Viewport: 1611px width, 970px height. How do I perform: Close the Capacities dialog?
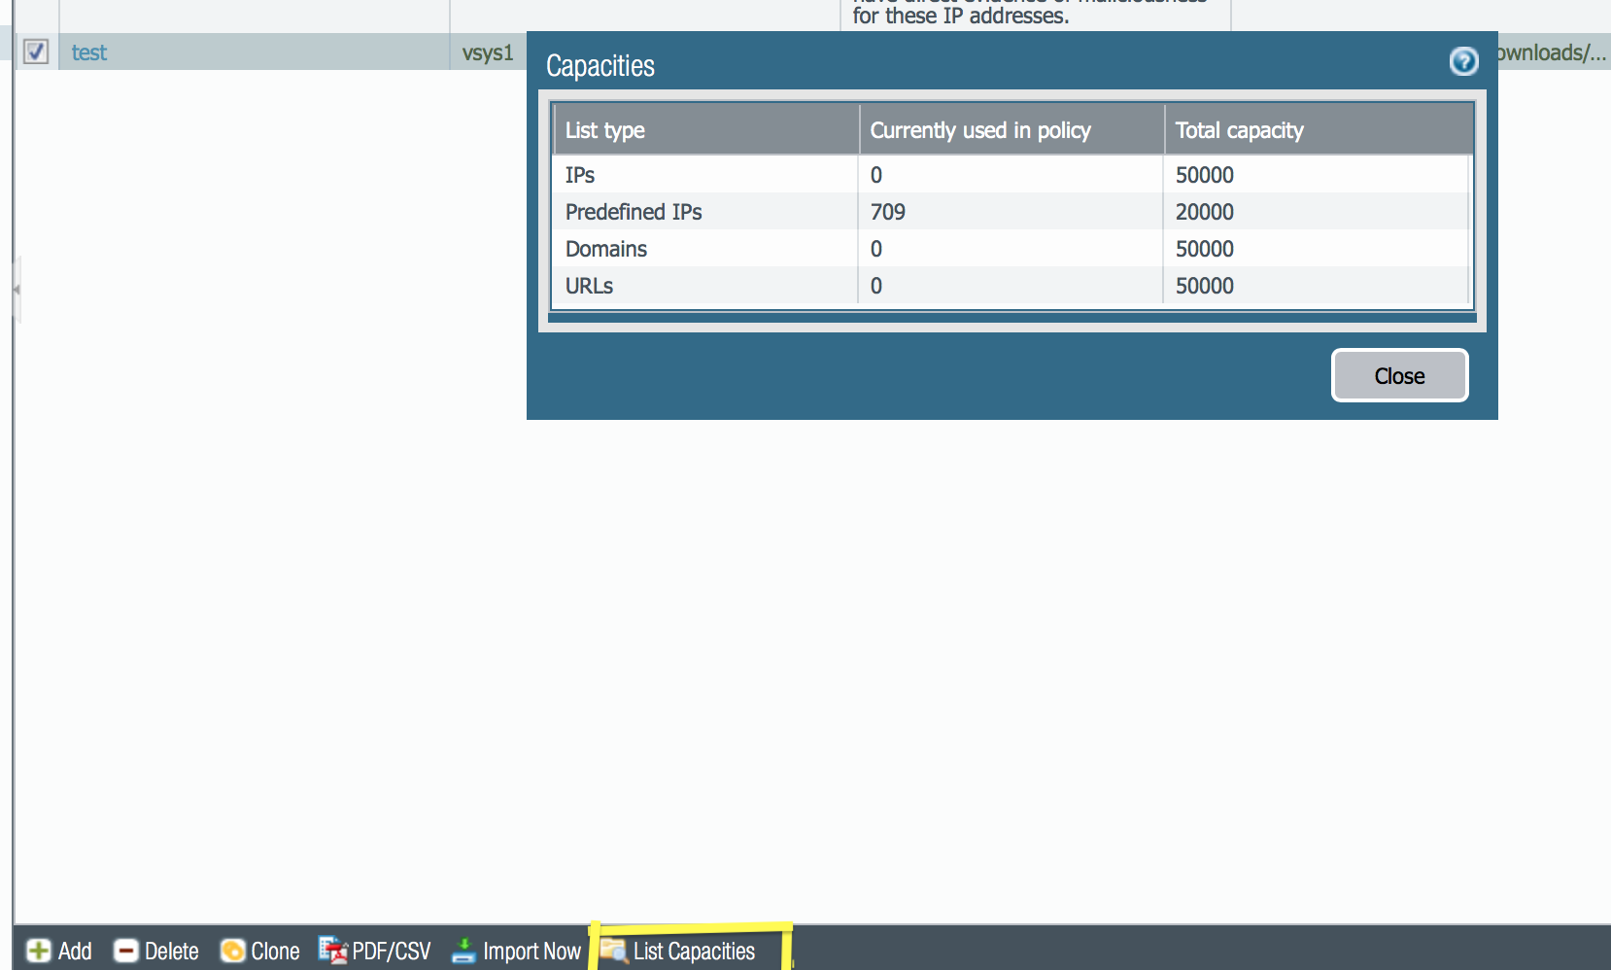point(1399,375)
